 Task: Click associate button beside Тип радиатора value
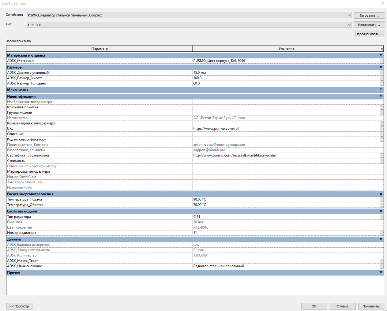coord(382,217)
